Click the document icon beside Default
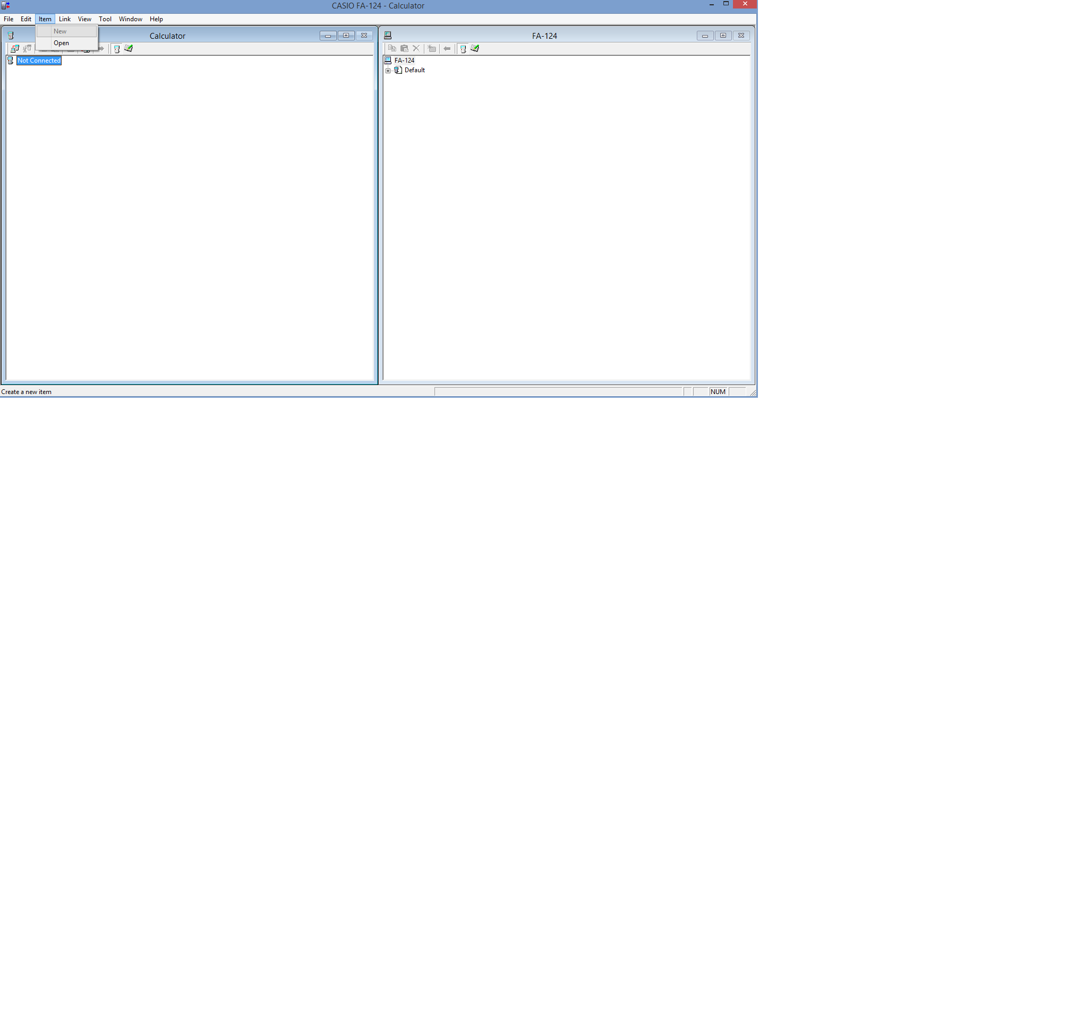Screen dimensions: 1092x1026 point(398,70)
